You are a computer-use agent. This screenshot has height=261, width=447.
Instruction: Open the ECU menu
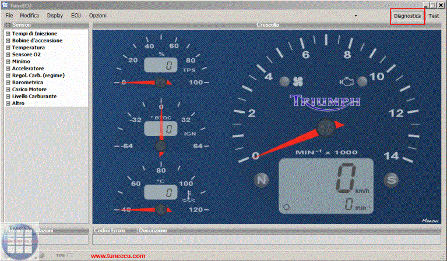tap(76, 15)
